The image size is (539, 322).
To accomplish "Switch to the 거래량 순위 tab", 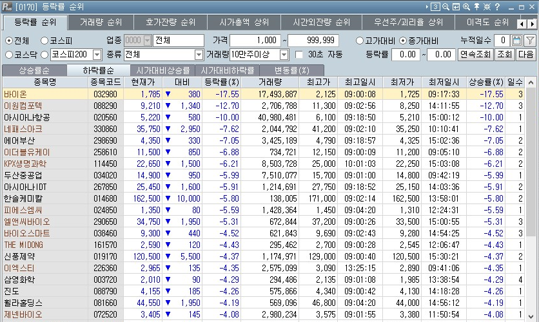I will [101, 23].
